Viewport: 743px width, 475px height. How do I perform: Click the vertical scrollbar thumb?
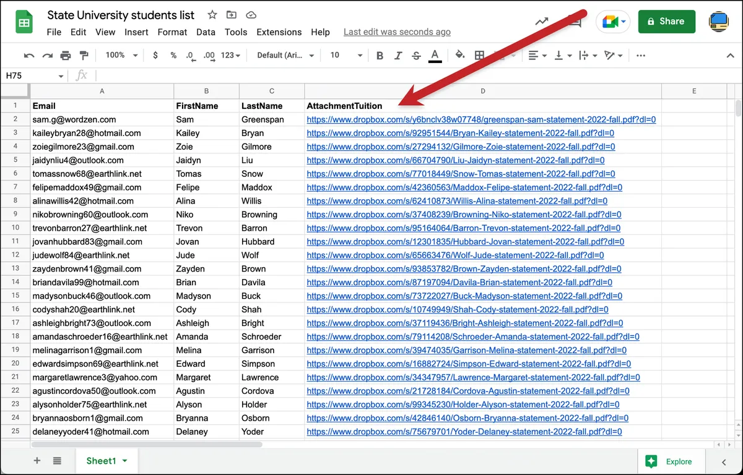738,108
